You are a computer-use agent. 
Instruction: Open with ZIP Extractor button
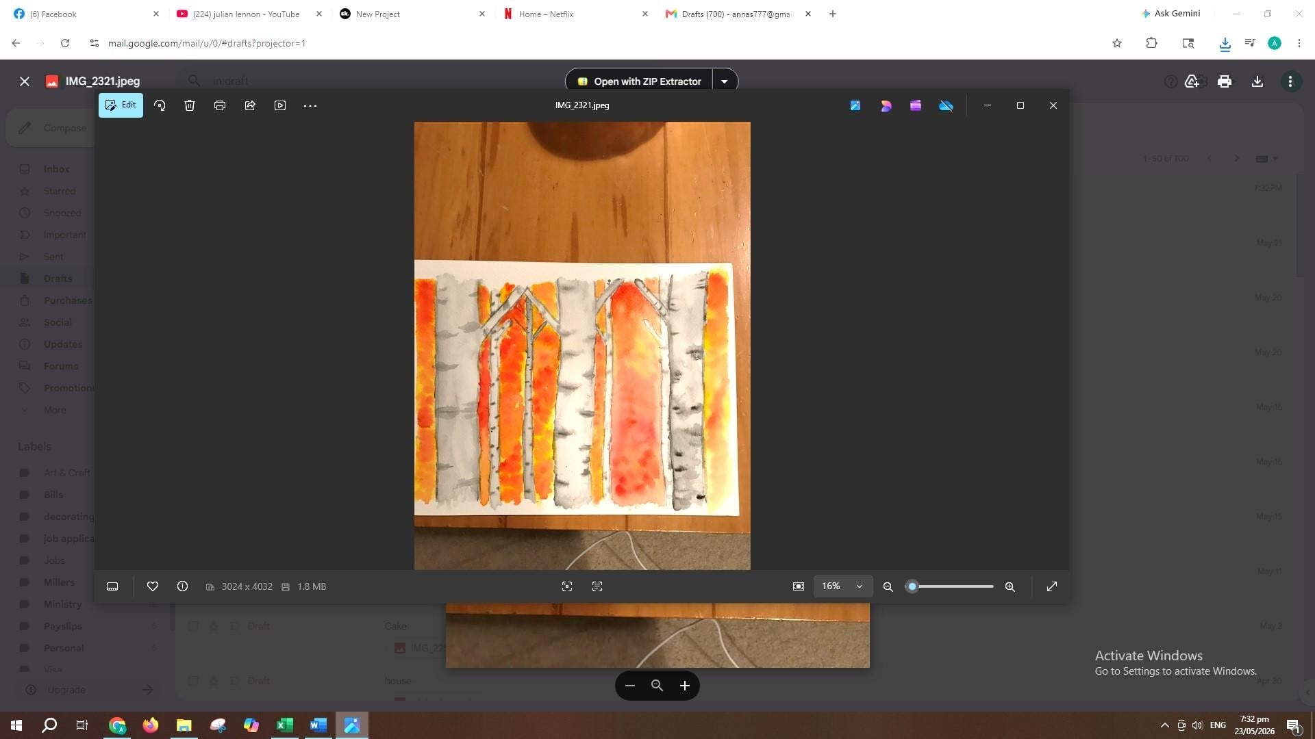[639, 81]
